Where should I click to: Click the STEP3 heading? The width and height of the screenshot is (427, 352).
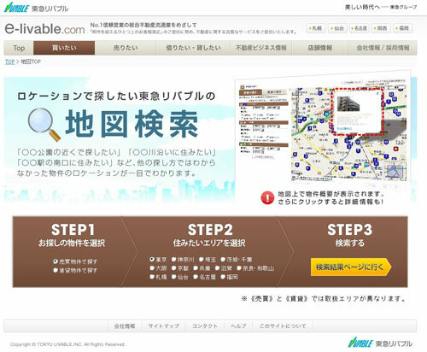tap(349, 230)
